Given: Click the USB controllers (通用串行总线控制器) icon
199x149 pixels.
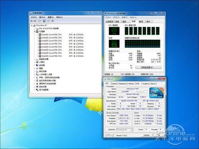Looking at the screenshot, I should (37, 83).
